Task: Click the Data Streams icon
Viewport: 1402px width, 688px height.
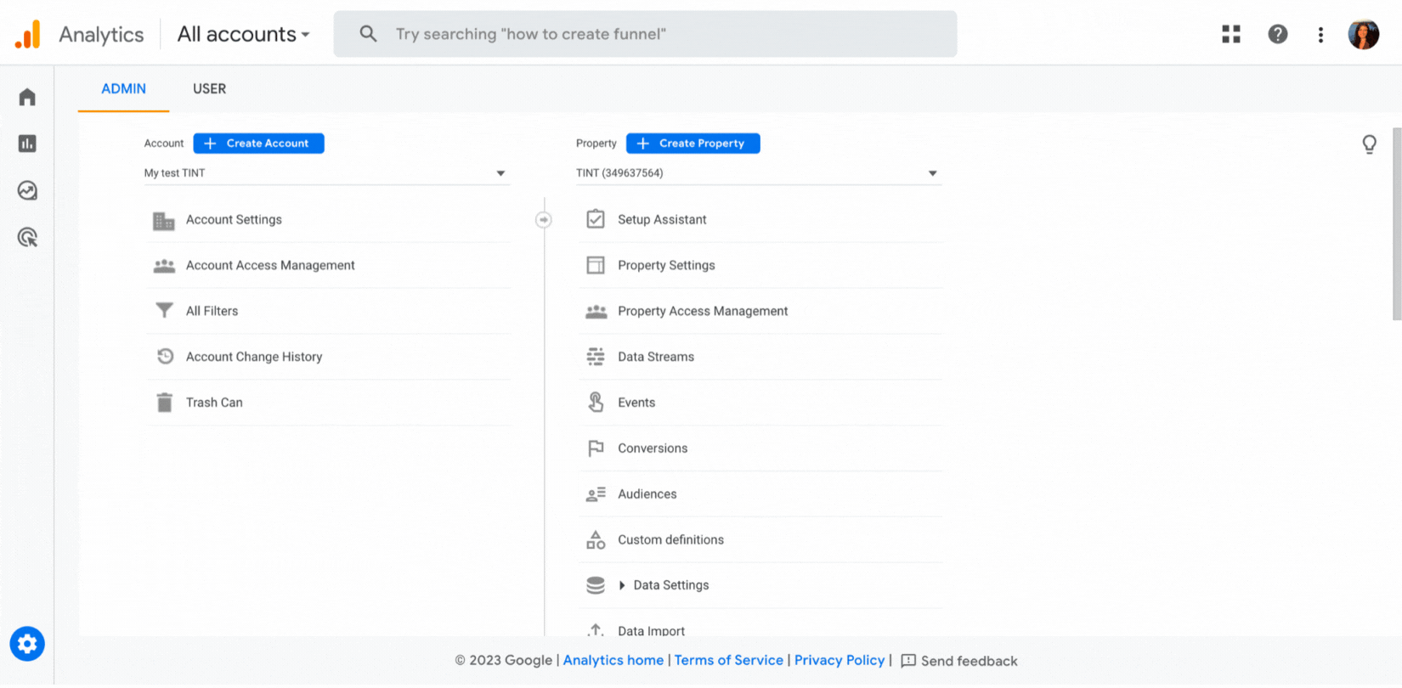Action: [x=596, y=357]
